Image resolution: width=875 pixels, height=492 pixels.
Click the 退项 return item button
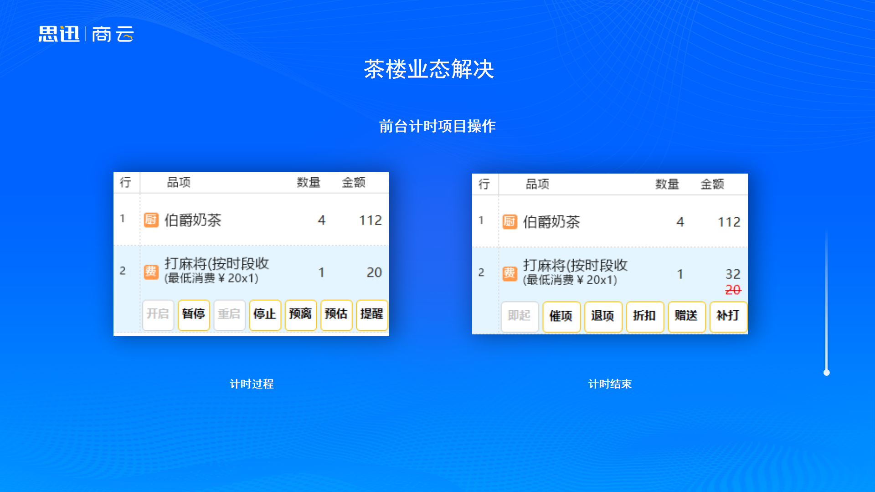(602, 316)
